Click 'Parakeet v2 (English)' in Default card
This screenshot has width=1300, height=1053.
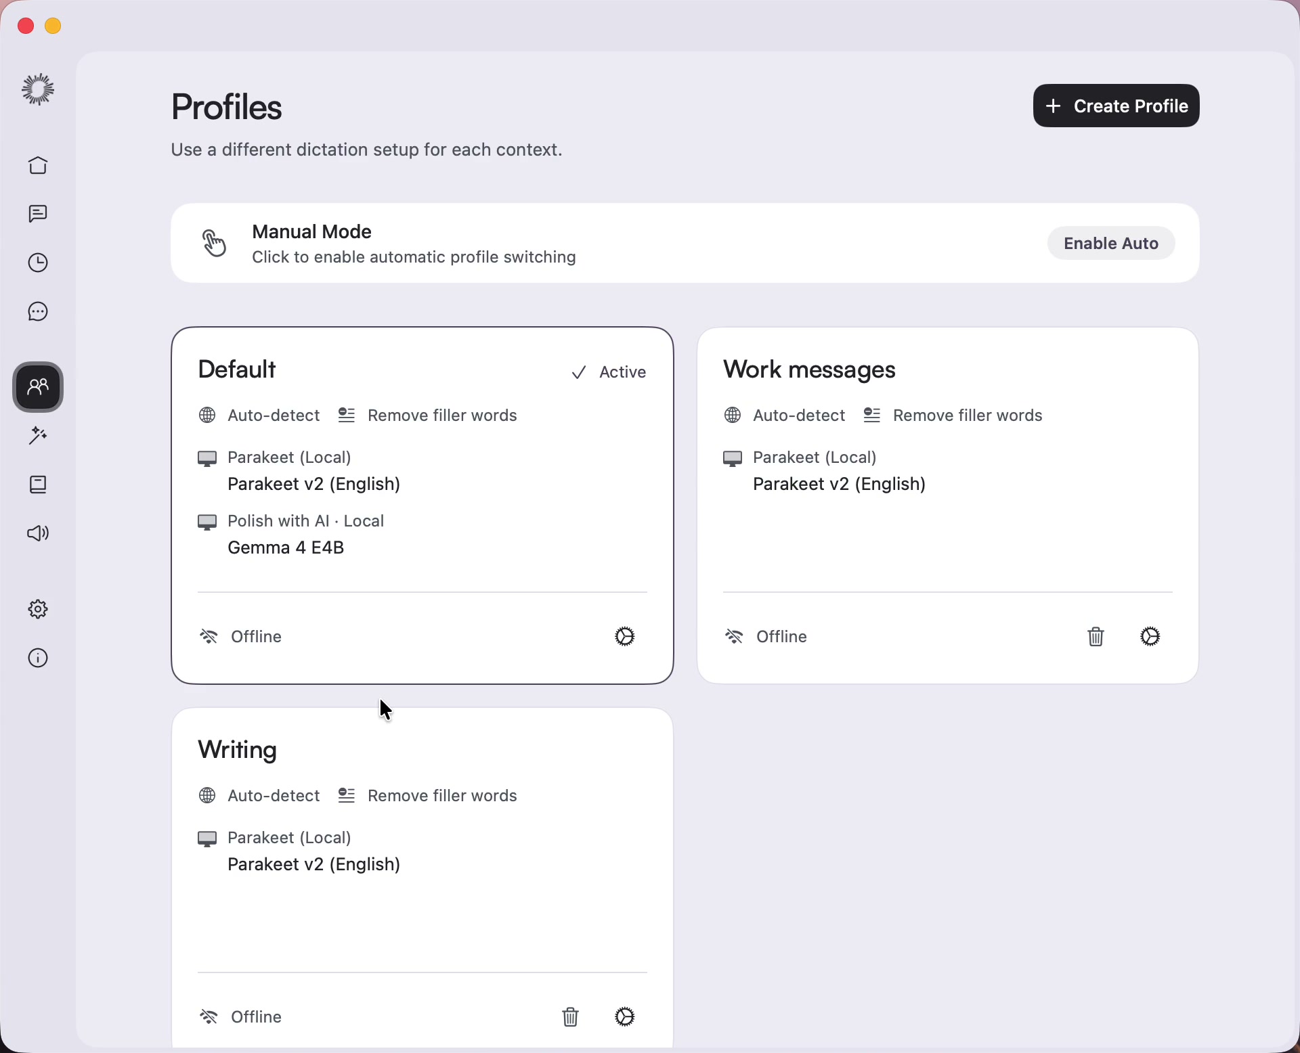tap(314, 485)
